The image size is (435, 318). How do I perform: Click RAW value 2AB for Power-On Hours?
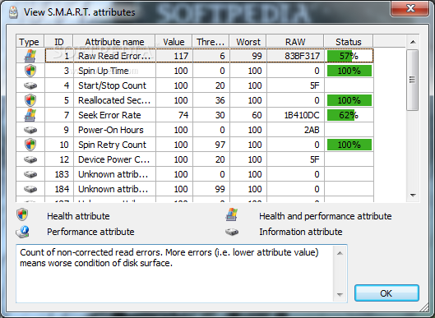click(x=312, y=130)
